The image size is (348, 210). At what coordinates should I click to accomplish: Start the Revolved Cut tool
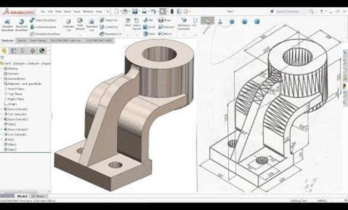pos(92,25)
